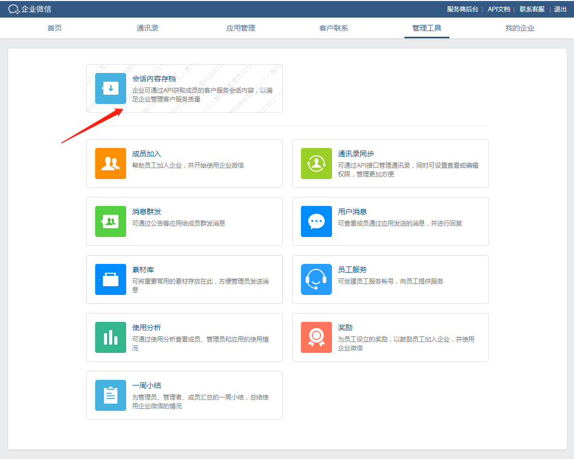Click the 使用分析 bar chart icon
Image resolution: width=574 pixels, height=459 pixels.
pos(110,337)
